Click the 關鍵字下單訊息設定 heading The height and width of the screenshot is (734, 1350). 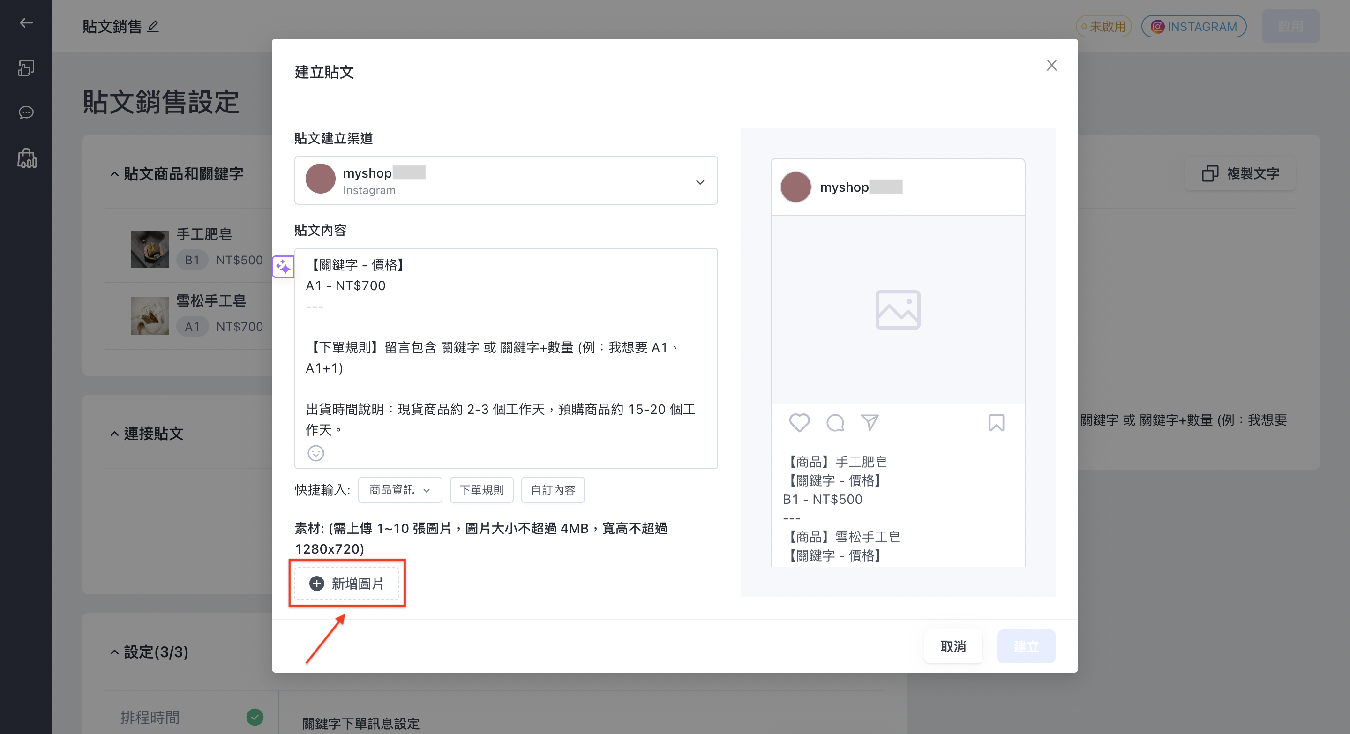360,724
